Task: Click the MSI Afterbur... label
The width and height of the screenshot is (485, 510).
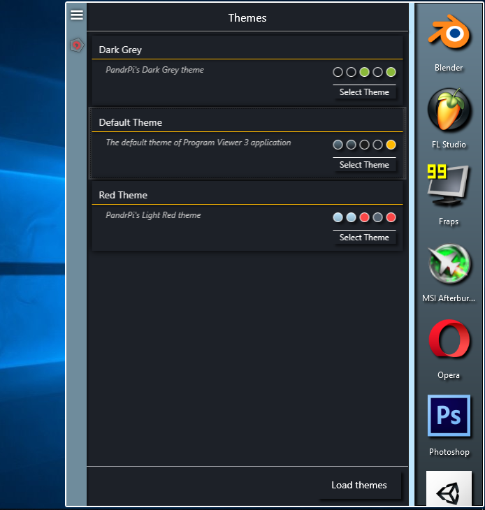Action: 449,298
